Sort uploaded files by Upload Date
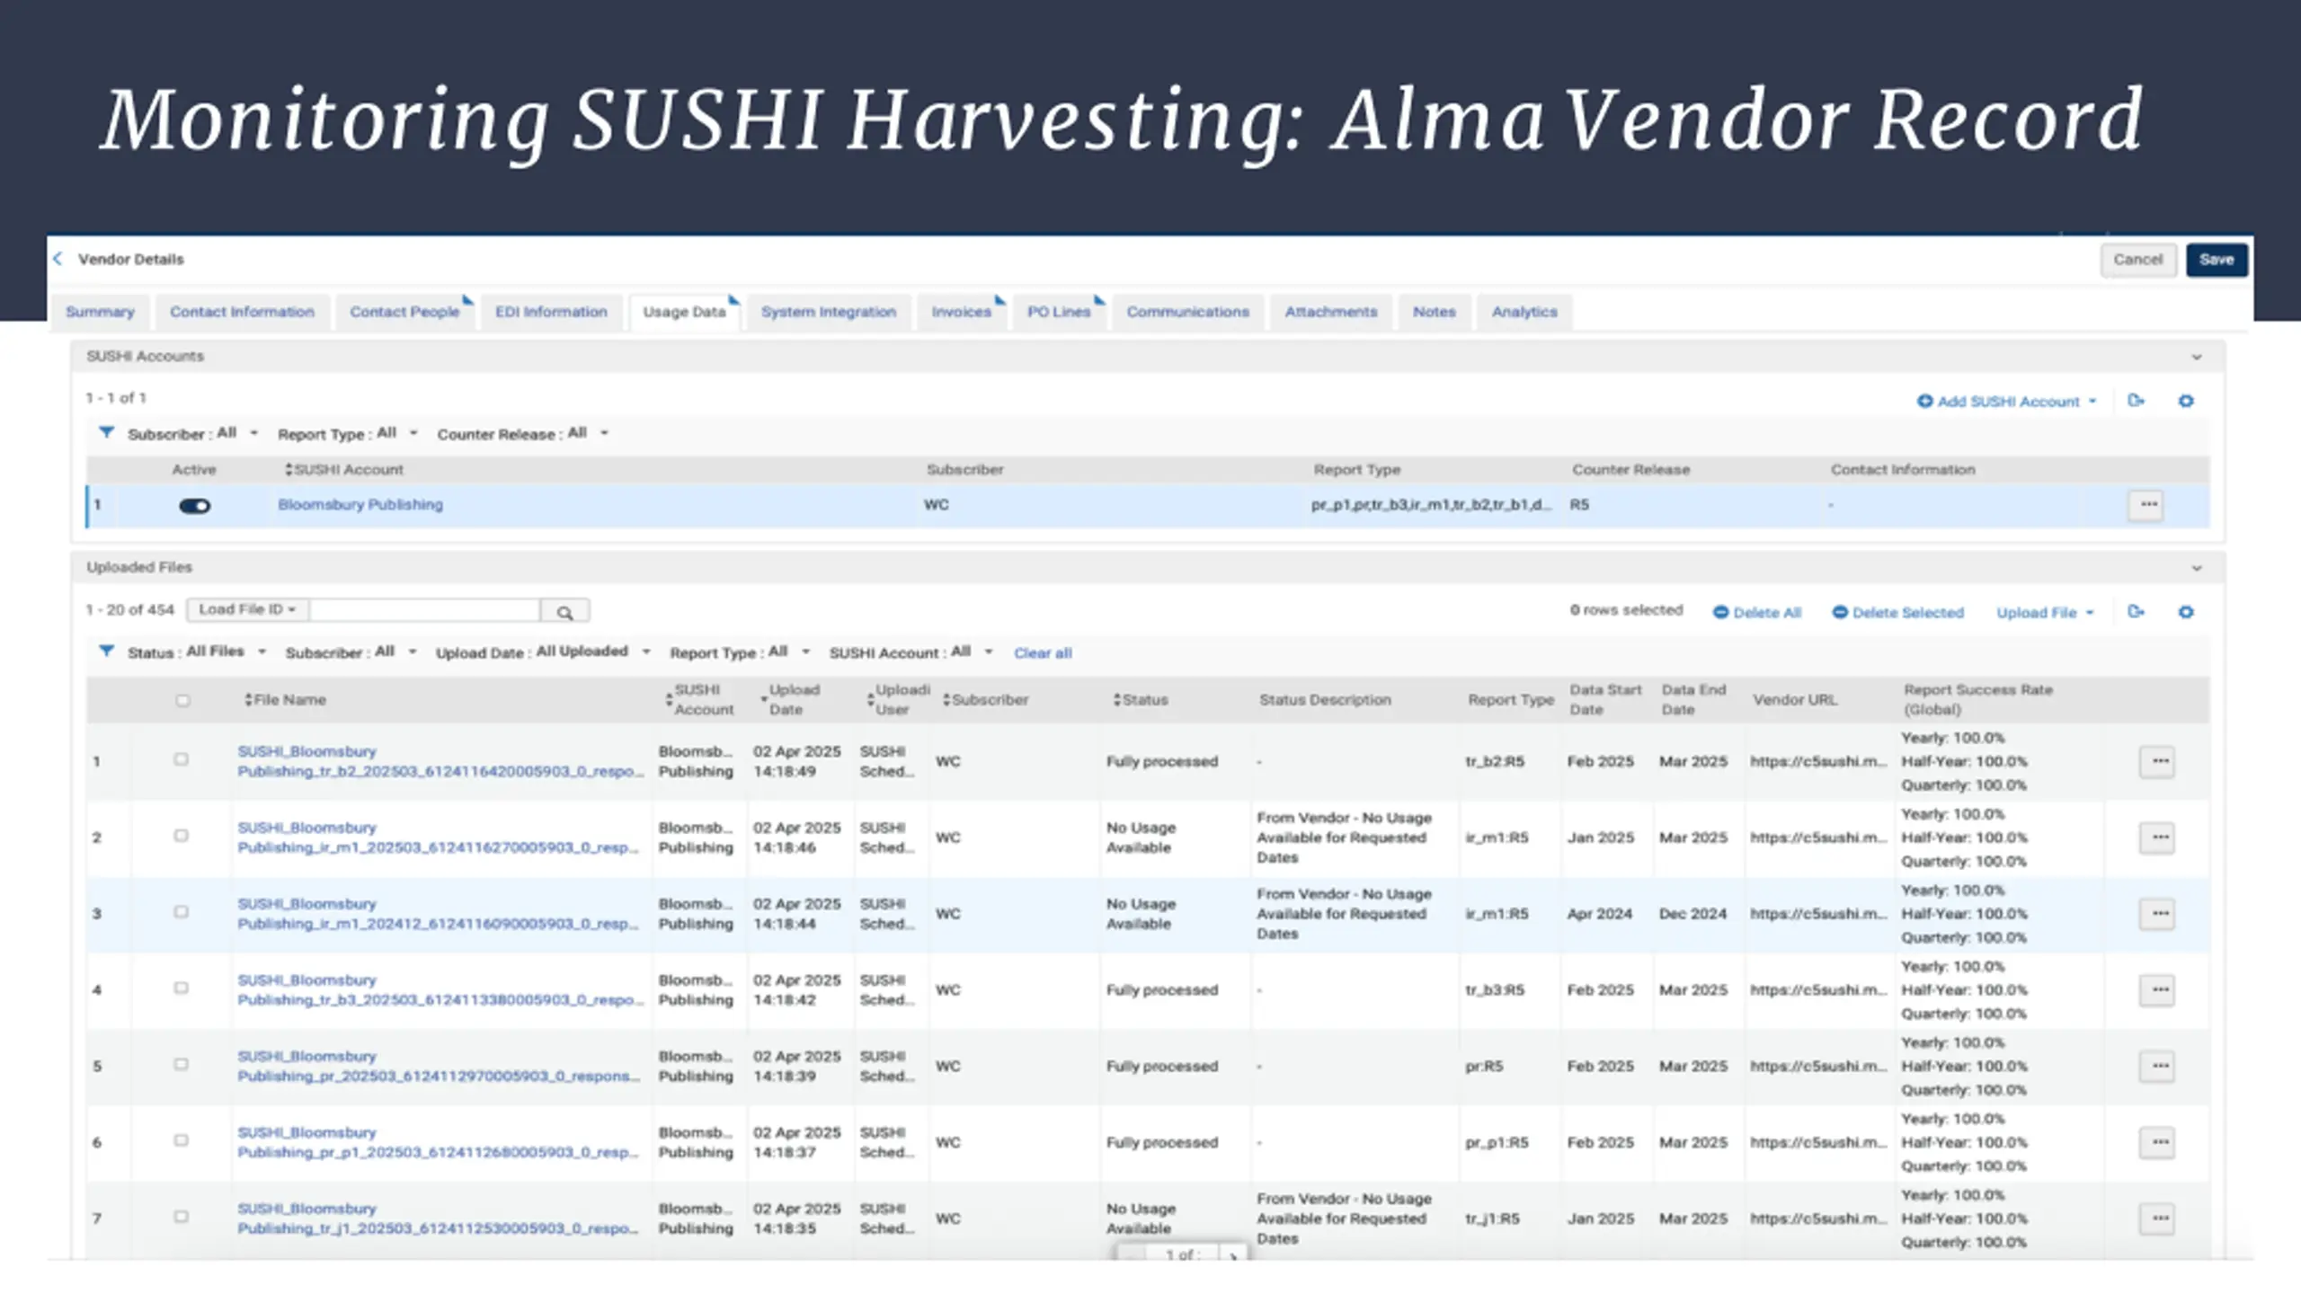 [791, 699]
